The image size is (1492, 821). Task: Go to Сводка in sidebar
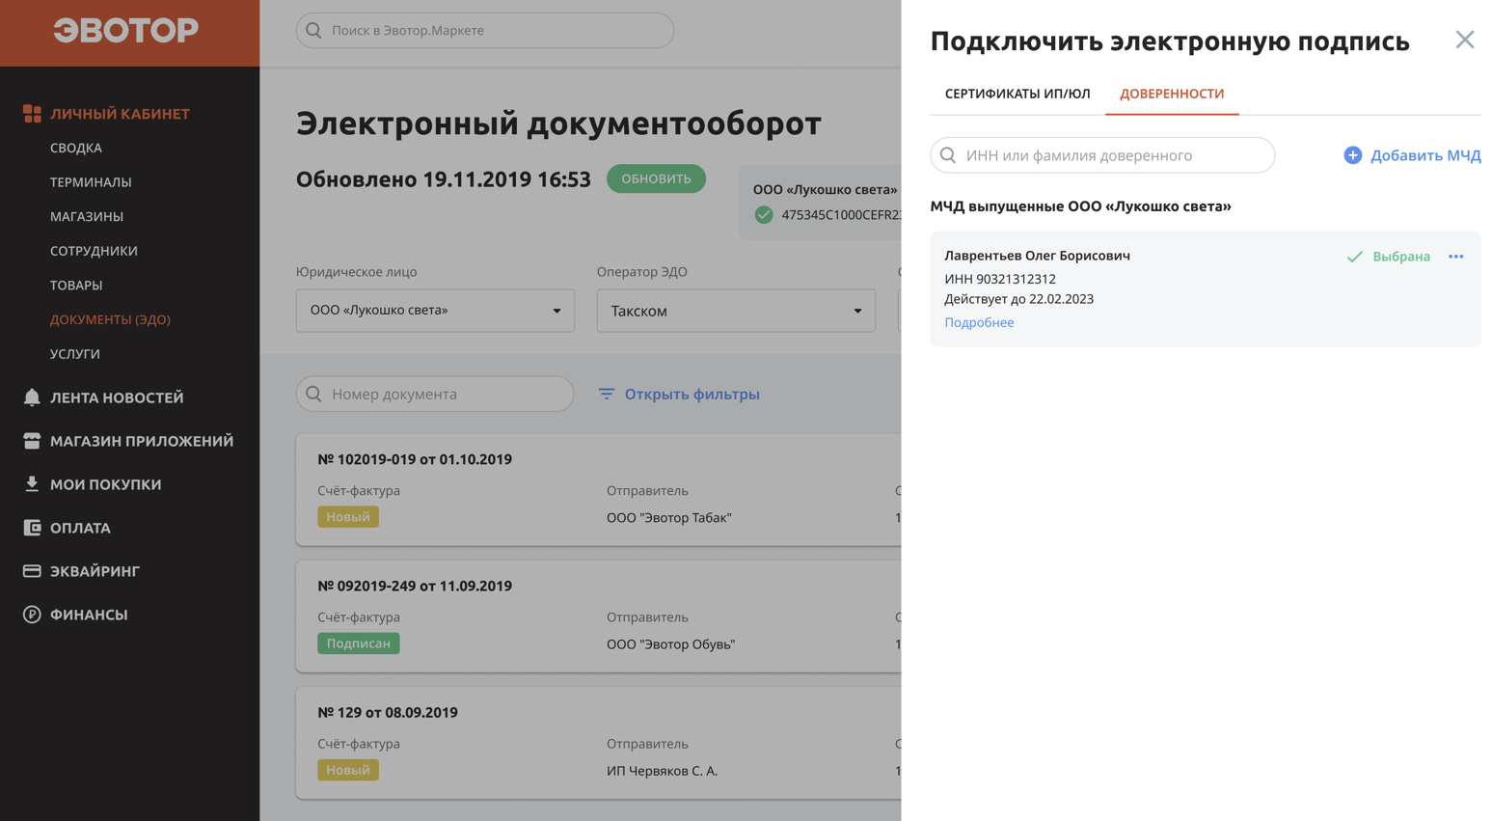76,148
